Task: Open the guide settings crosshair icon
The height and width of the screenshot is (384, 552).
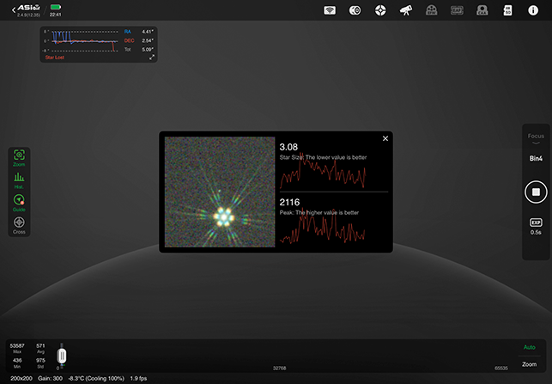Action: [x=380, y=10]
